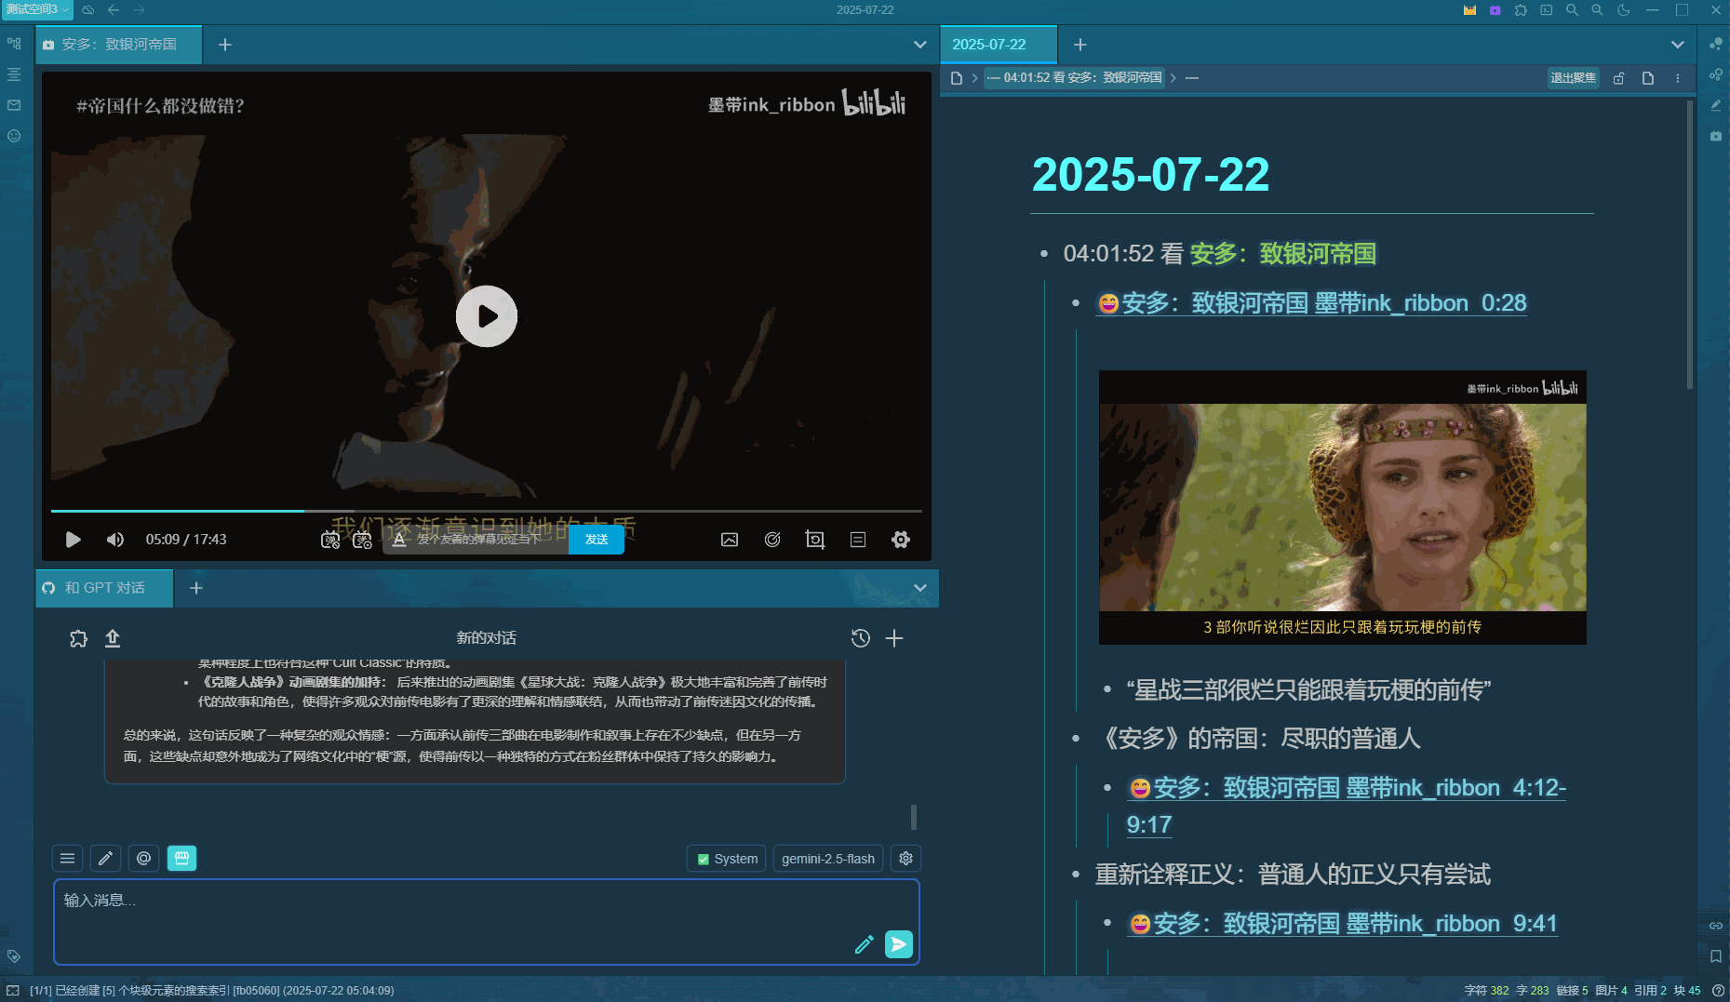Open the bookmark icon in right sidebar
This screenshot has height=1002, width=1730.
coord(1716,955)
